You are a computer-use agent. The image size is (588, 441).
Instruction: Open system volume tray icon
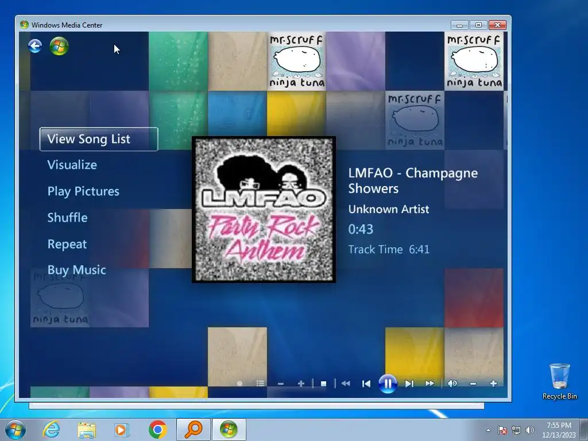530,430
